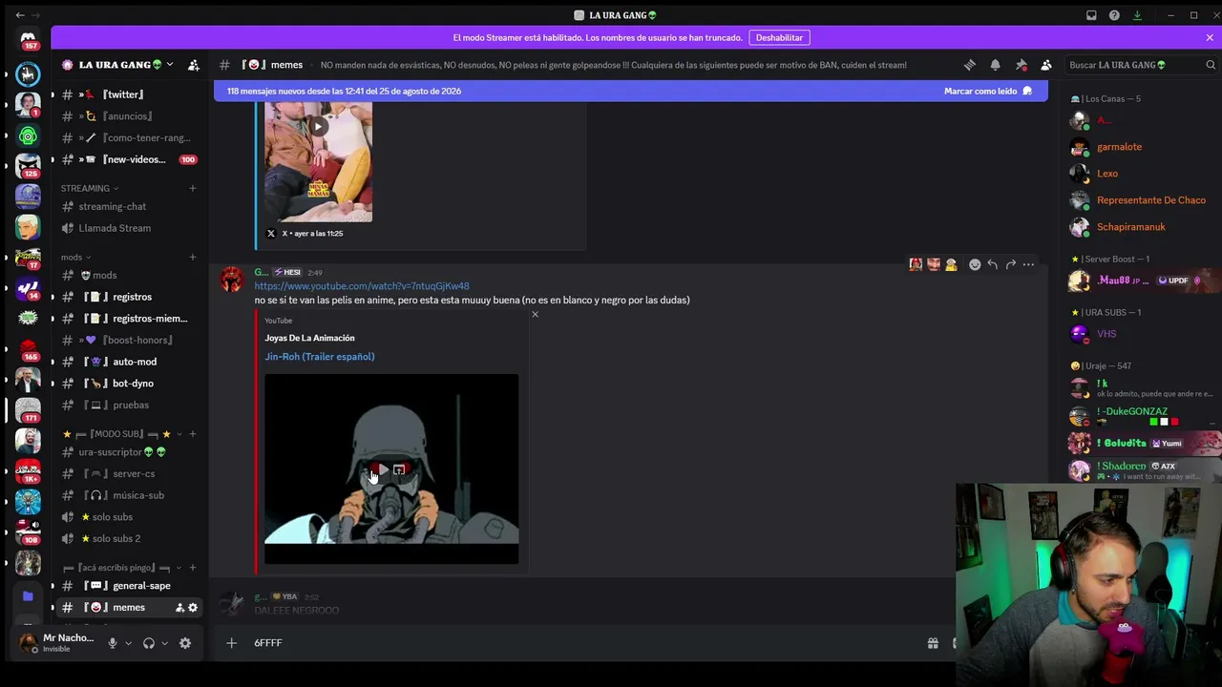This screenshot has width=1222, height=687.
Task: Click the Deshabilitar streamer mode button
Action: click(779, 37)
